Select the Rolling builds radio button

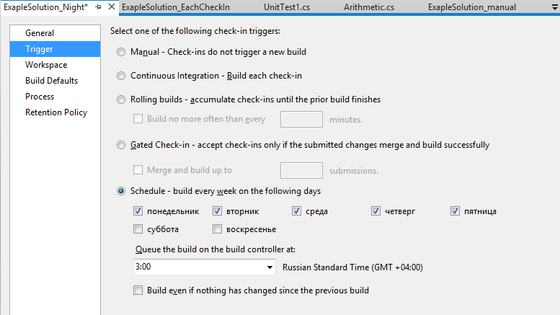coord(121,99)
